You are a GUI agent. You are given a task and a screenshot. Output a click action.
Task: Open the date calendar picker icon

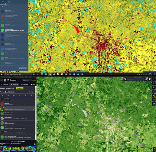coord(5,92)
